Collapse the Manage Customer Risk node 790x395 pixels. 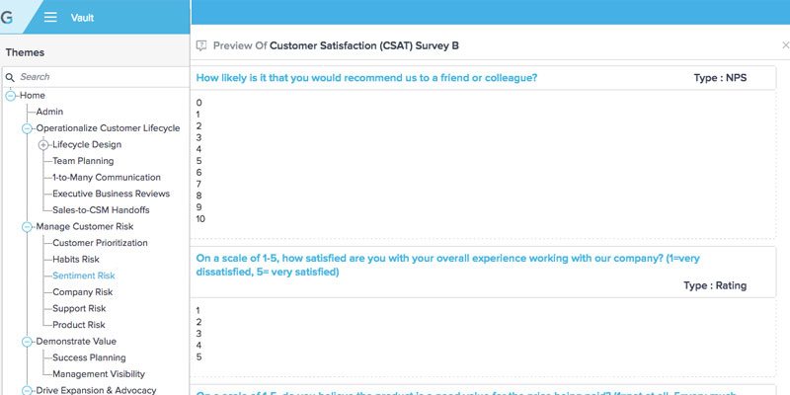tap(28, 227)
